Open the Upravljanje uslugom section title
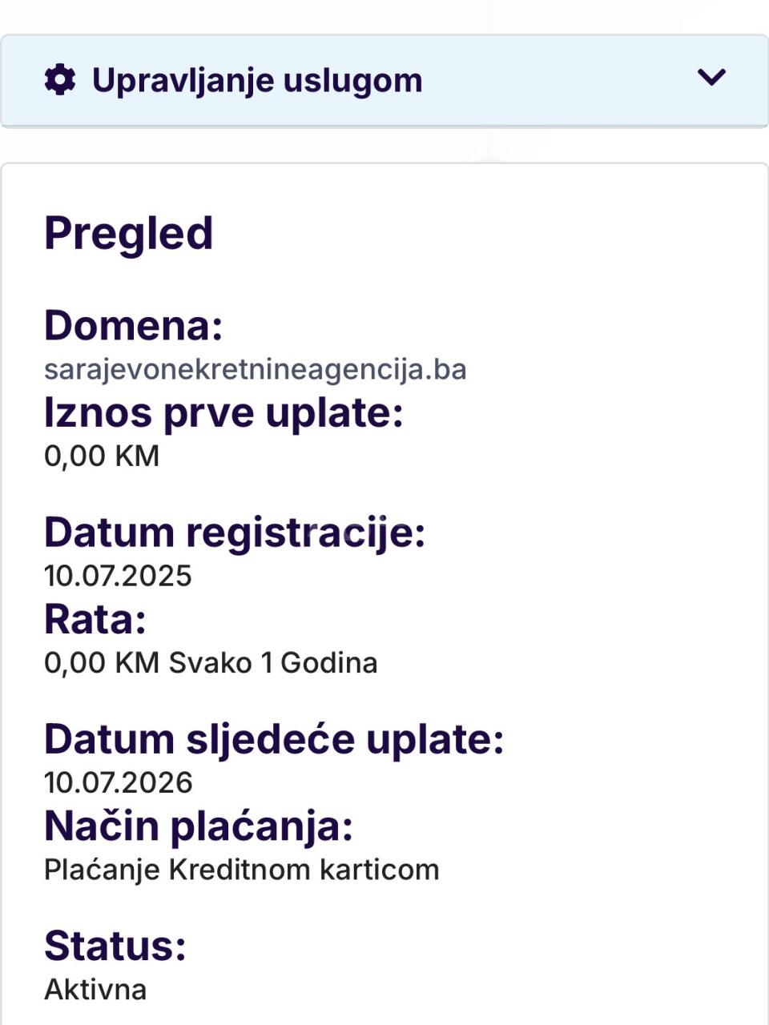Screen dimensions: 769x1025 (x=257, y=81)
